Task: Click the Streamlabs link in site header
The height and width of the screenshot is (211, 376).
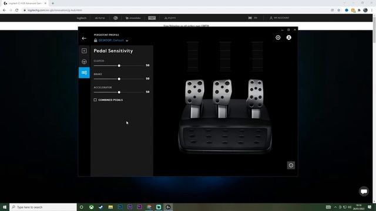Action: (x=133, y=18)
